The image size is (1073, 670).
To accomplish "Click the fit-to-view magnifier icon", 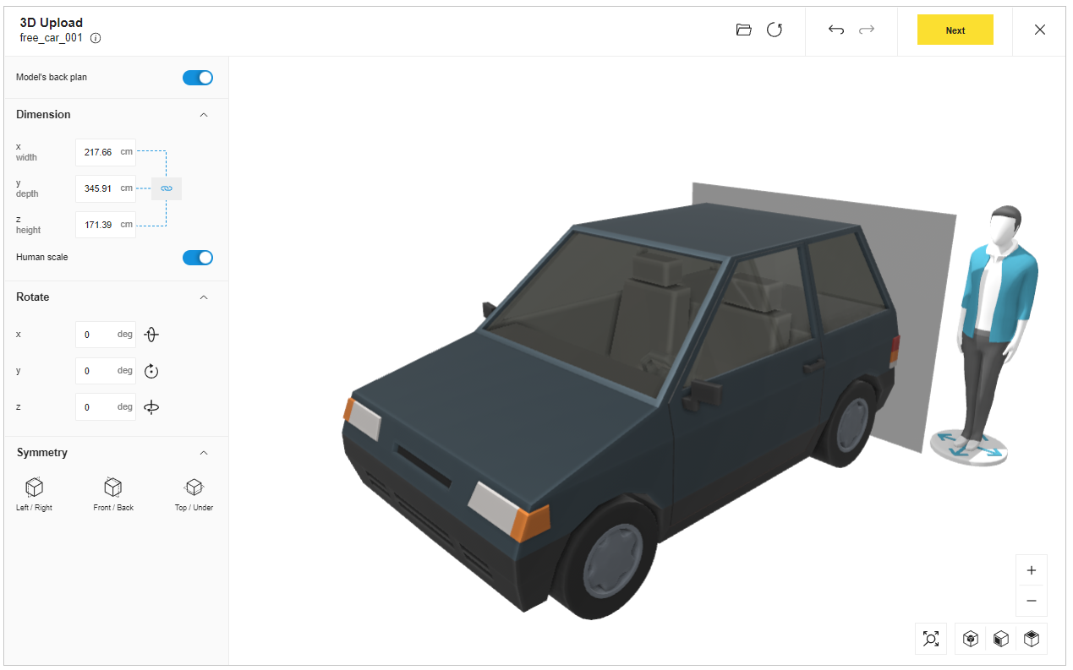I will click(931, 639).
